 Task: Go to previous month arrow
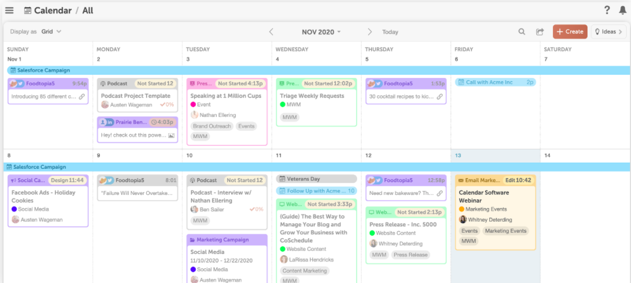tap(271, 32)
